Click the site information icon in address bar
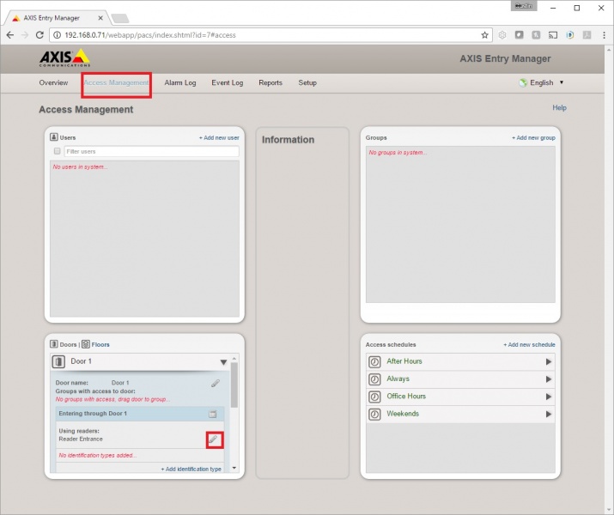This screenshot has height=515, width=614. 58,35
